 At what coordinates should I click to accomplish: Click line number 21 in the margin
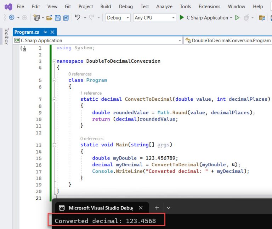click(x=39, y=198)
